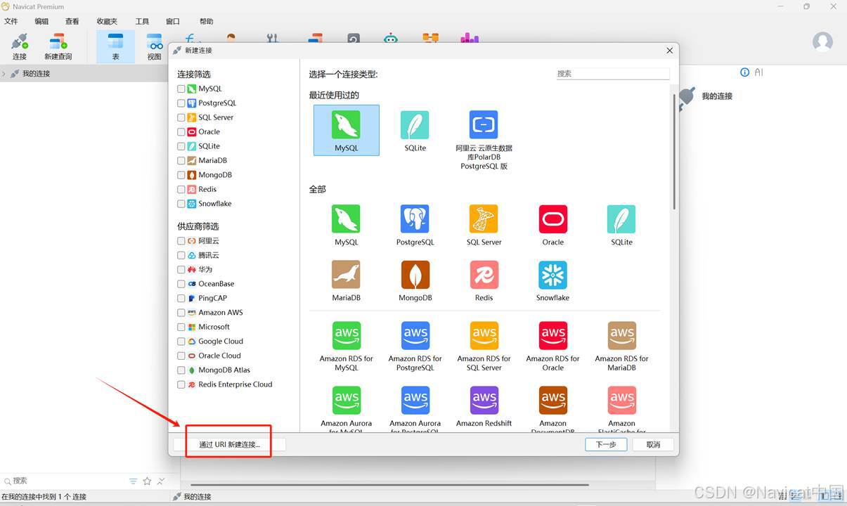Click the star favorites icon
The width and height of the screenshot is (847, 506).
click(x=147, y=481)
